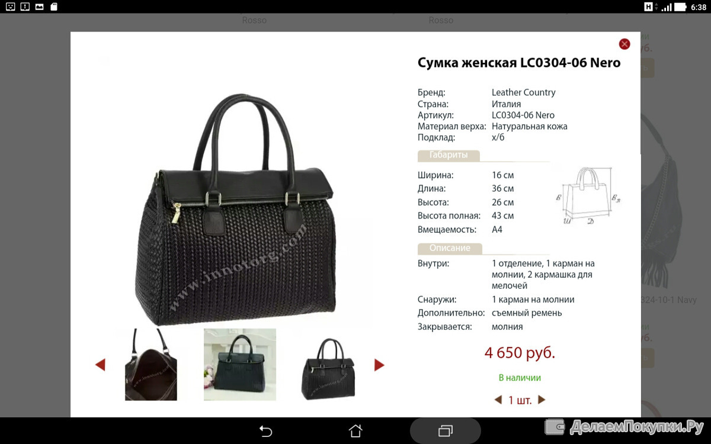711x444 pixels.
Task: Tap the signal strength icon in the status bar
Action: (667, 7)
